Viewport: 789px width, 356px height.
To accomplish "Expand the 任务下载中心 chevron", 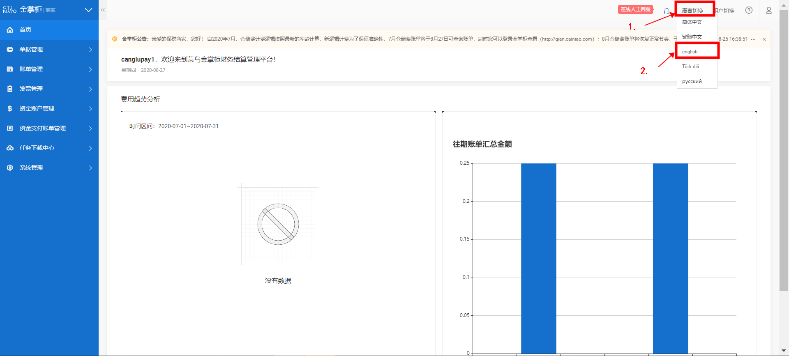I will pos(90,148).
